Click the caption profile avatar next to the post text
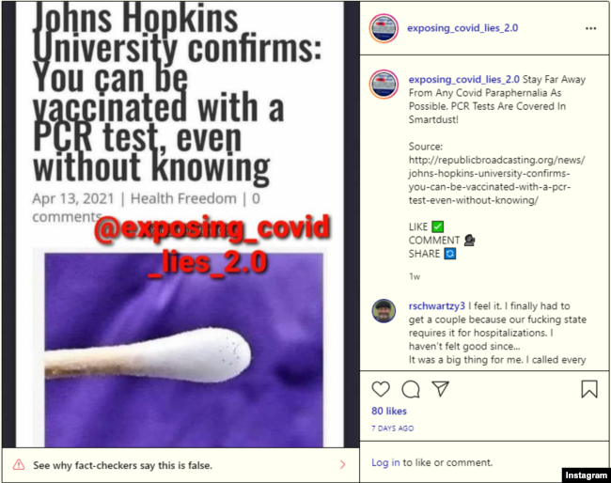The width and height of the screenshot is (611, 483). click(384, 85)
